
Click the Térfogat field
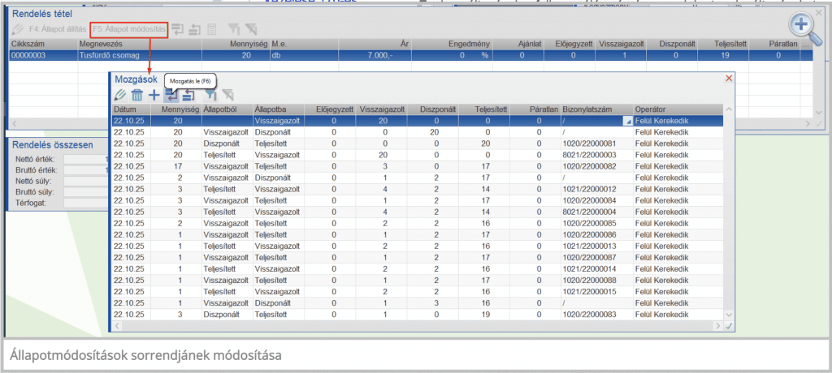[x=86, y=203]
